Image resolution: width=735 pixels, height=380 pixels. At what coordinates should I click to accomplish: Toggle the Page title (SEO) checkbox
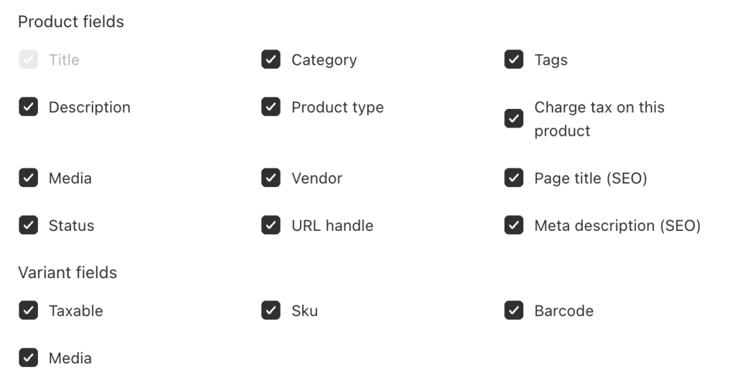click(x=514, y=178)
